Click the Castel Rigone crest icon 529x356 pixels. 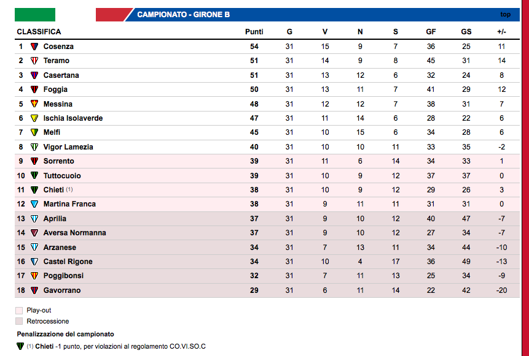click(34, 262)
